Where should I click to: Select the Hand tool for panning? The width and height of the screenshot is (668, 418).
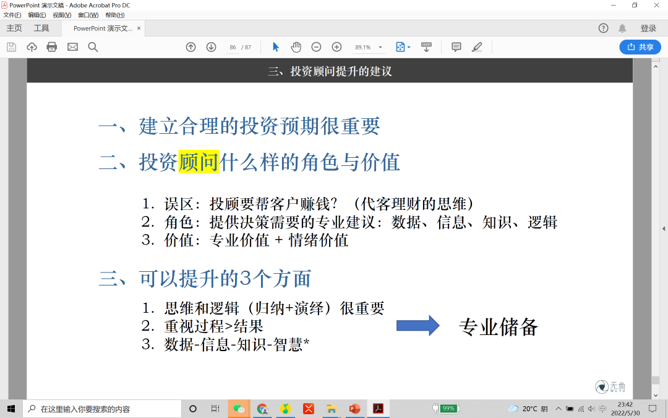pyautogui.click(x=296, y=46)
